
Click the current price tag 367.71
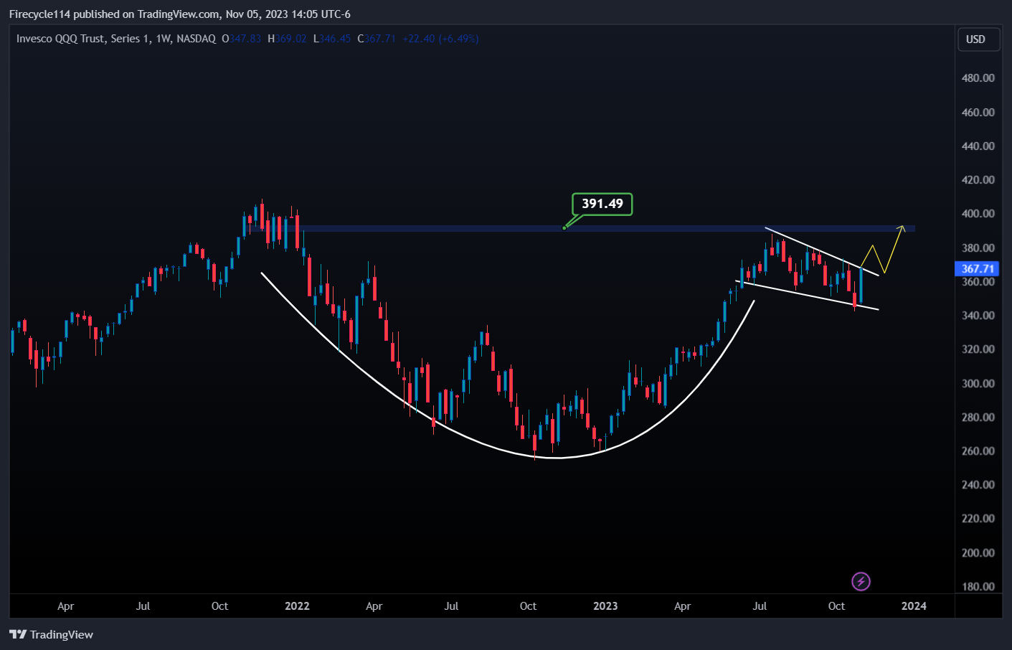pyautogui.click(x=977, y=269)
